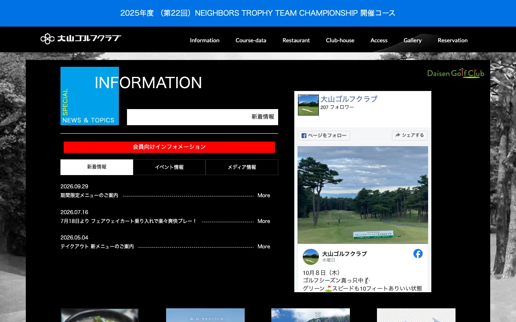
Task: Go to Course-data page
Action: (x=251, y=40)
